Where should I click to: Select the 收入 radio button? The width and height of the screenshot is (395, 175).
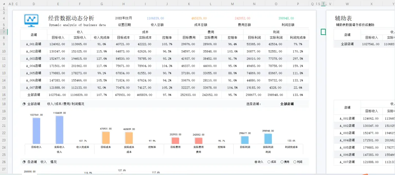(x=256, y=162)
